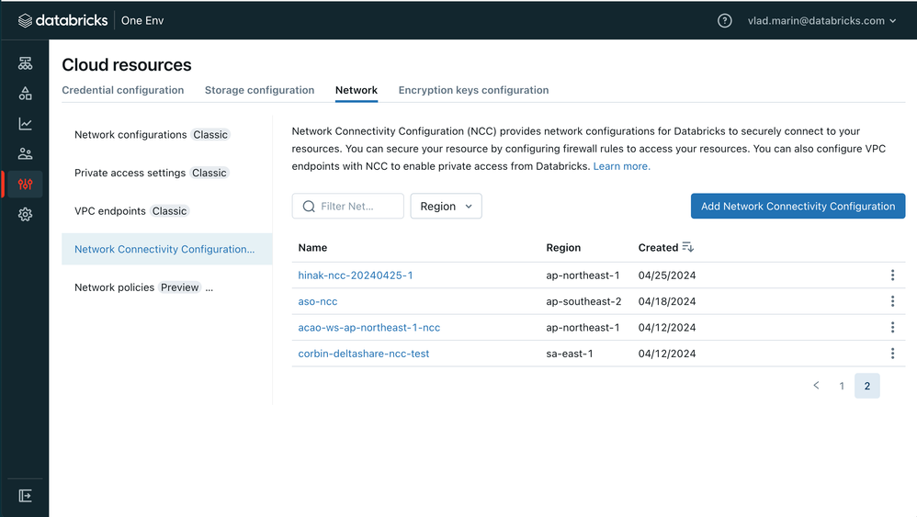Click Add Network Connectivity Configuration button
The height and width of the screenshot is (517, 917).
(x=798, y=207)
